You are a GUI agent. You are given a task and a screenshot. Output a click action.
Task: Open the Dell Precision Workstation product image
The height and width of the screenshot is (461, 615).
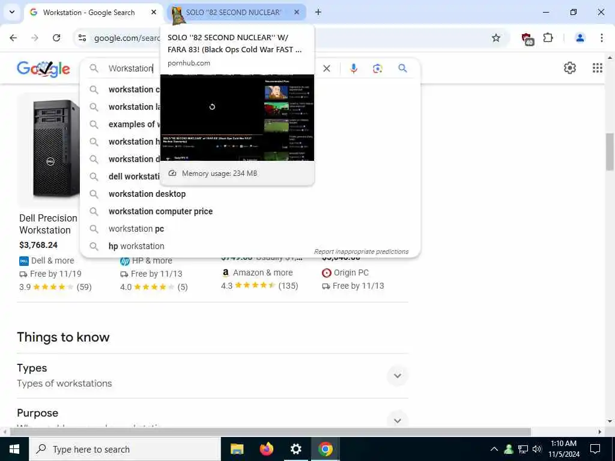[49, 149]
